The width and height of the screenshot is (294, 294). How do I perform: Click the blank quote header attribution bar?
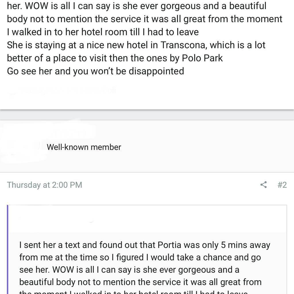[147, 219]
